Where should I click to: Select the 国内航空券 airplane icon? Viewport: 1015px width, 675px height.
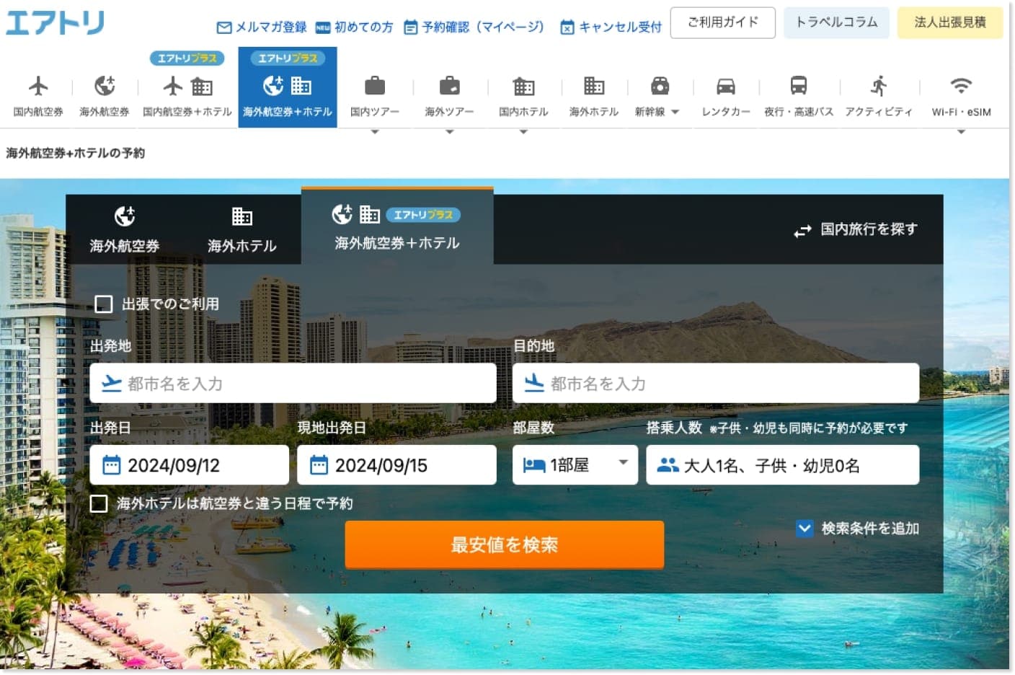(x=40, y=87)
